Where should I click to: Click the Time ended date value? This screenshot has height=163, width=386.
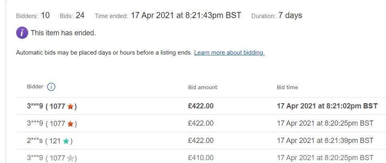[186, 16]
